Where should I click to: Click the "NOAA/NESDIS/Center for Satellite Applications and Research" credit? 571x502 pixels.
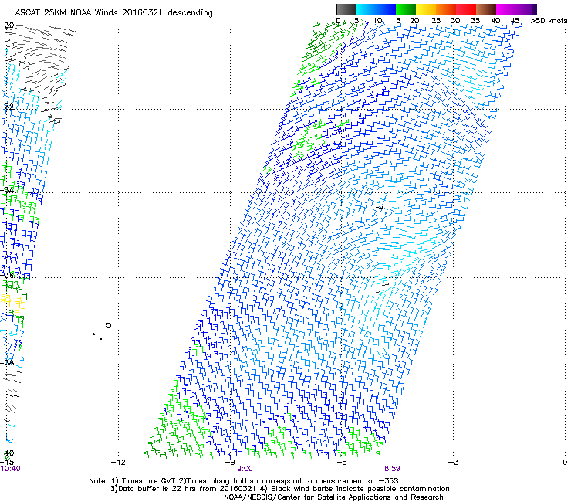point(333,497)
